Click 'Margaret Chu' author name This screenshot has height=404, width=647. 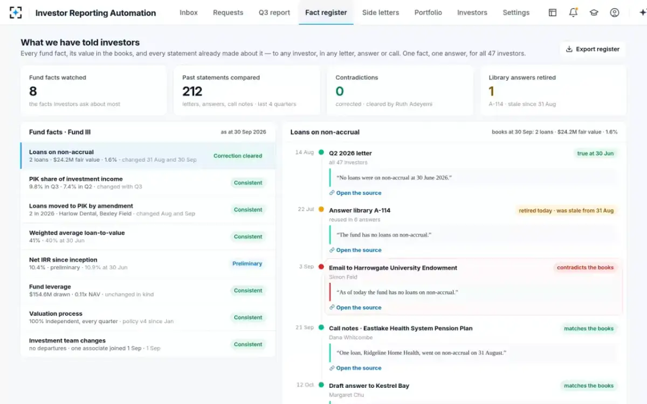click(347, 395)
